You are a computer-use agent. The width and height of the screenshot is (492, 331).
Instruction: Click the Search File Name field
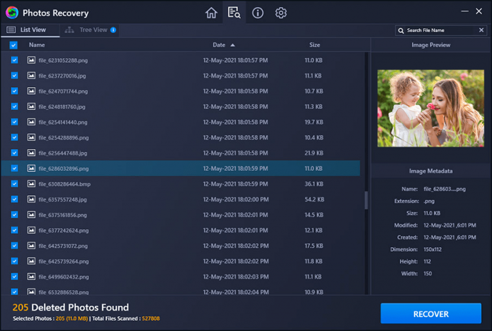pos(441,30)
